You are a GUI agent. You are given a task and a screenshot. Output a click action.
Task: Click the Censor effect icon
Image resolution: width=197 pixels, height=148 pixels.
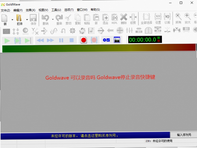(6, 31)
